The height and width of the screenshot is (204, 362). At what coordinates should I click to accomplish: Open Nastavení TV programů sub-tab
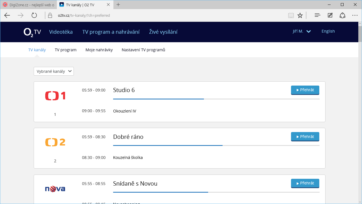click(143, 50)
